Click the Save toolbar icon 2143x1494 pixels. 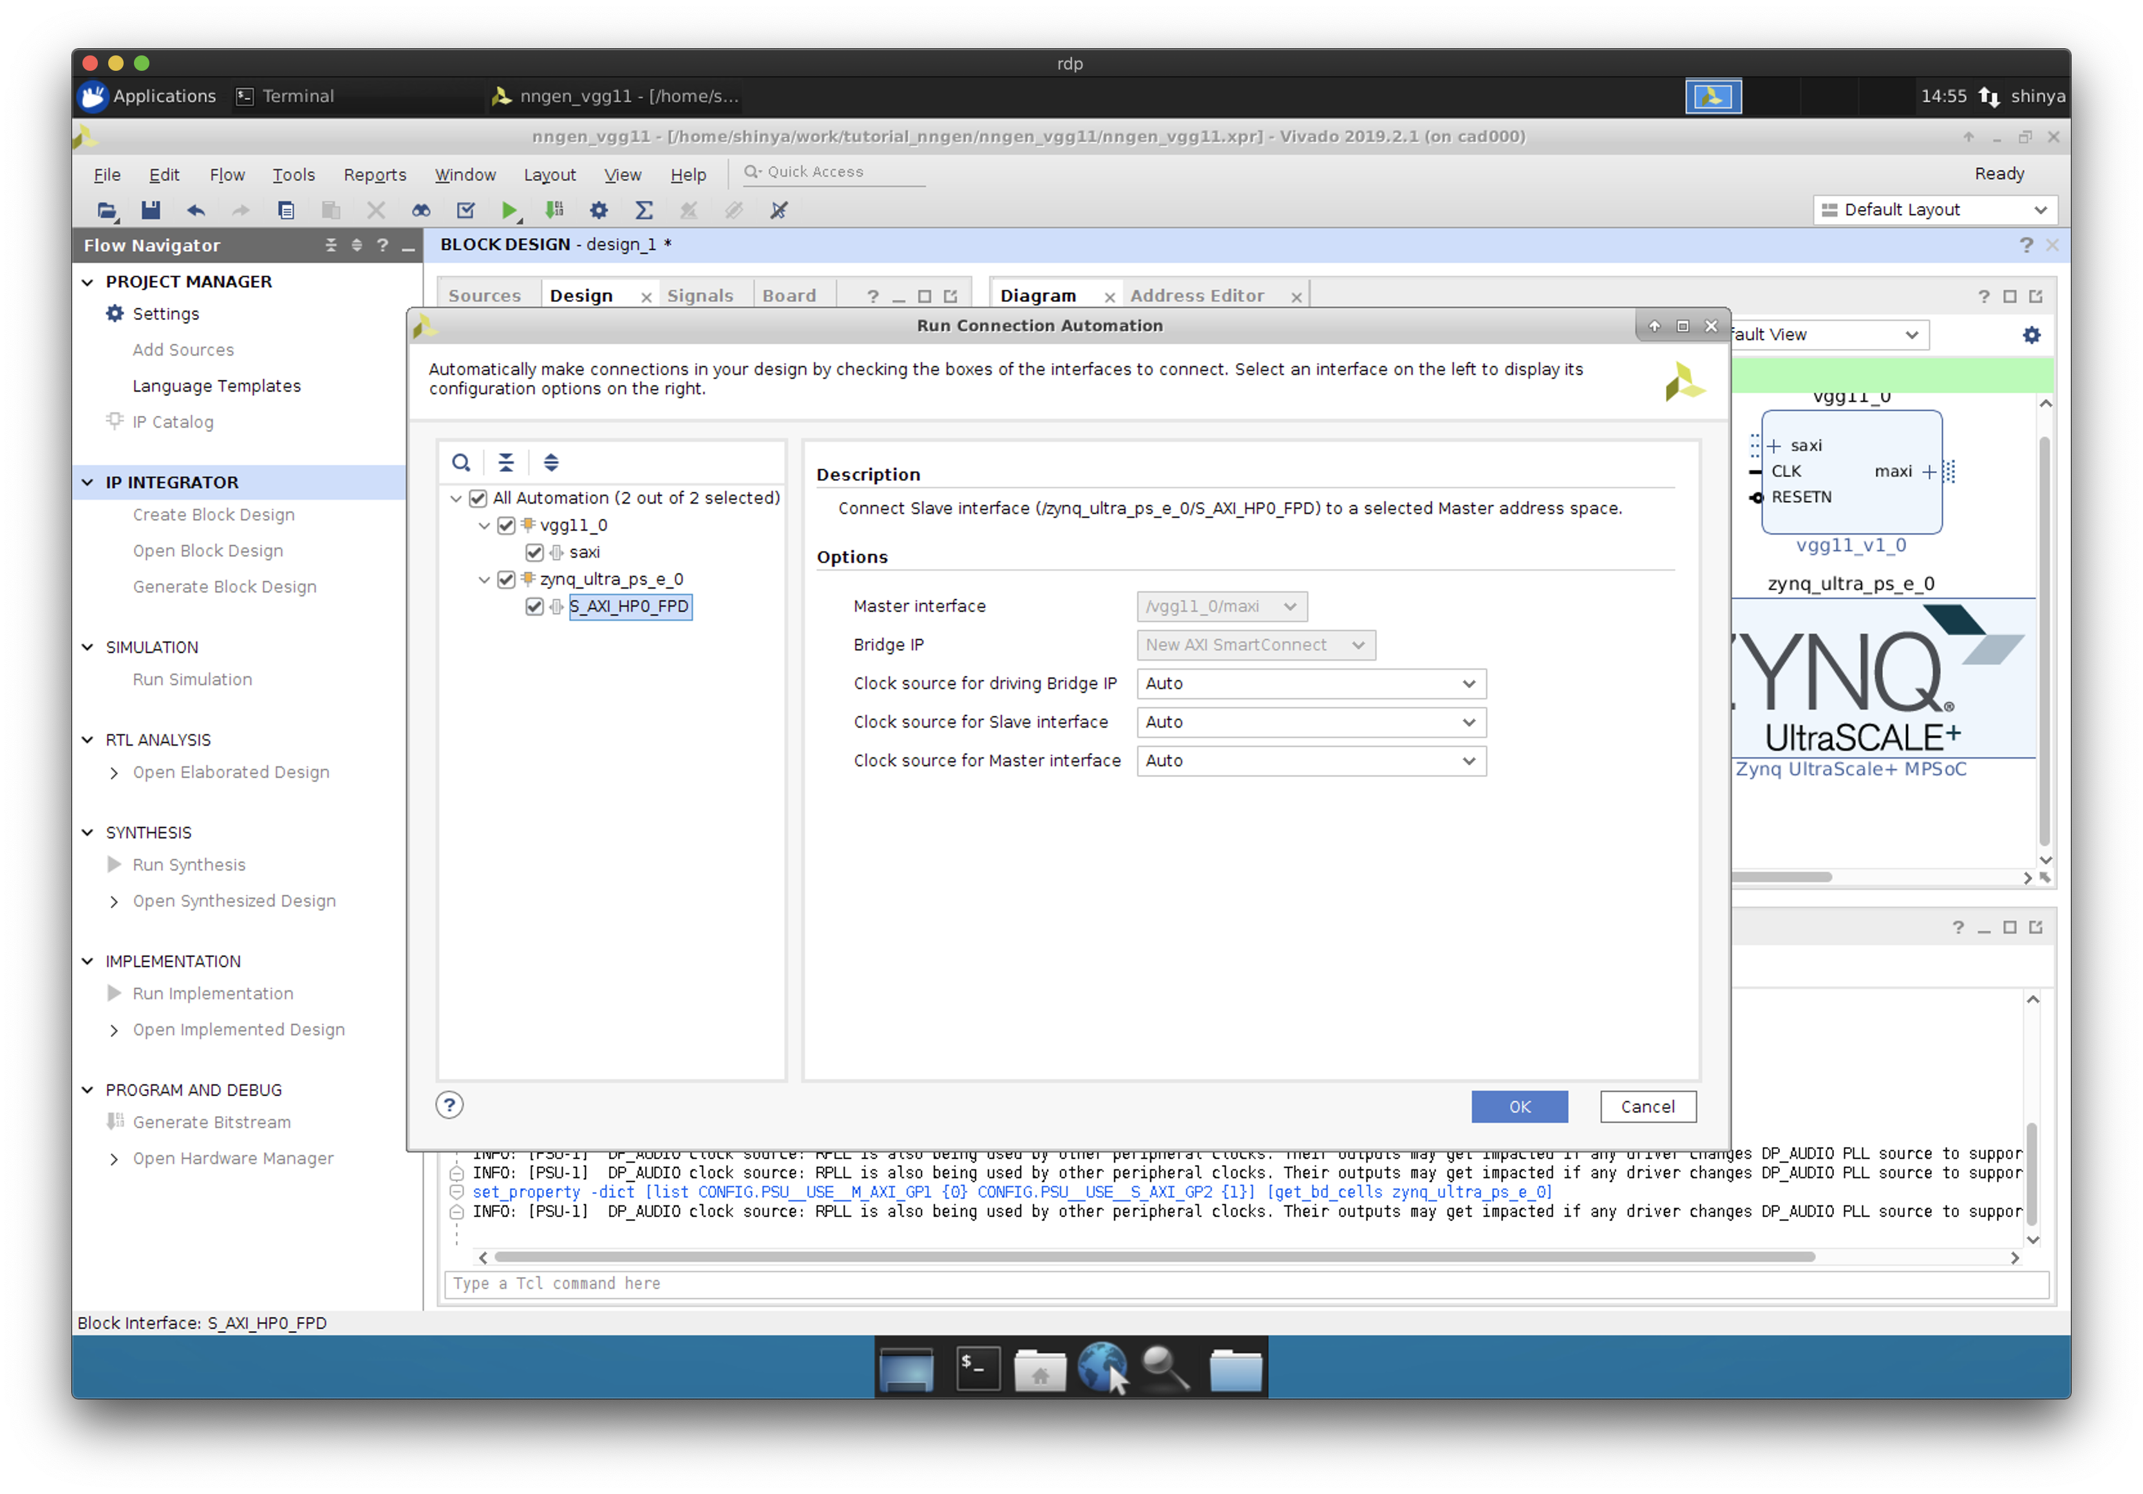150,210
